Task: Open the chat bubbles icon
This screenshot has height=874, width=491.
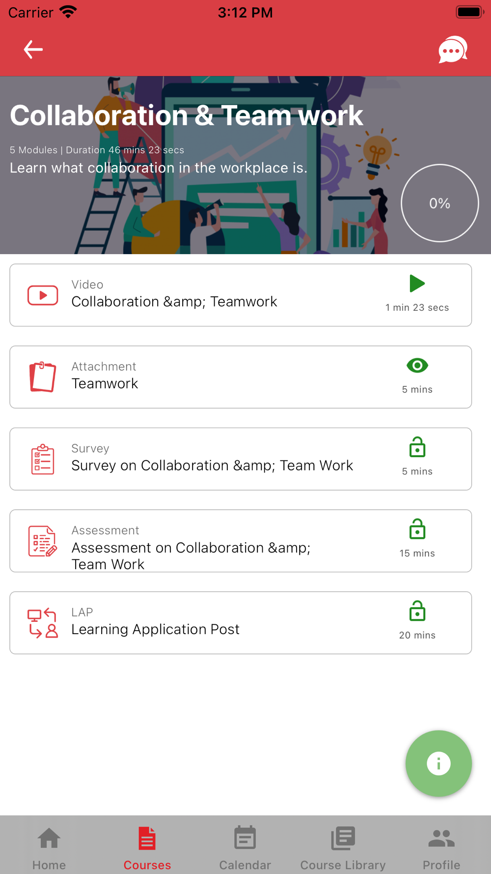Action: point(452,50)
